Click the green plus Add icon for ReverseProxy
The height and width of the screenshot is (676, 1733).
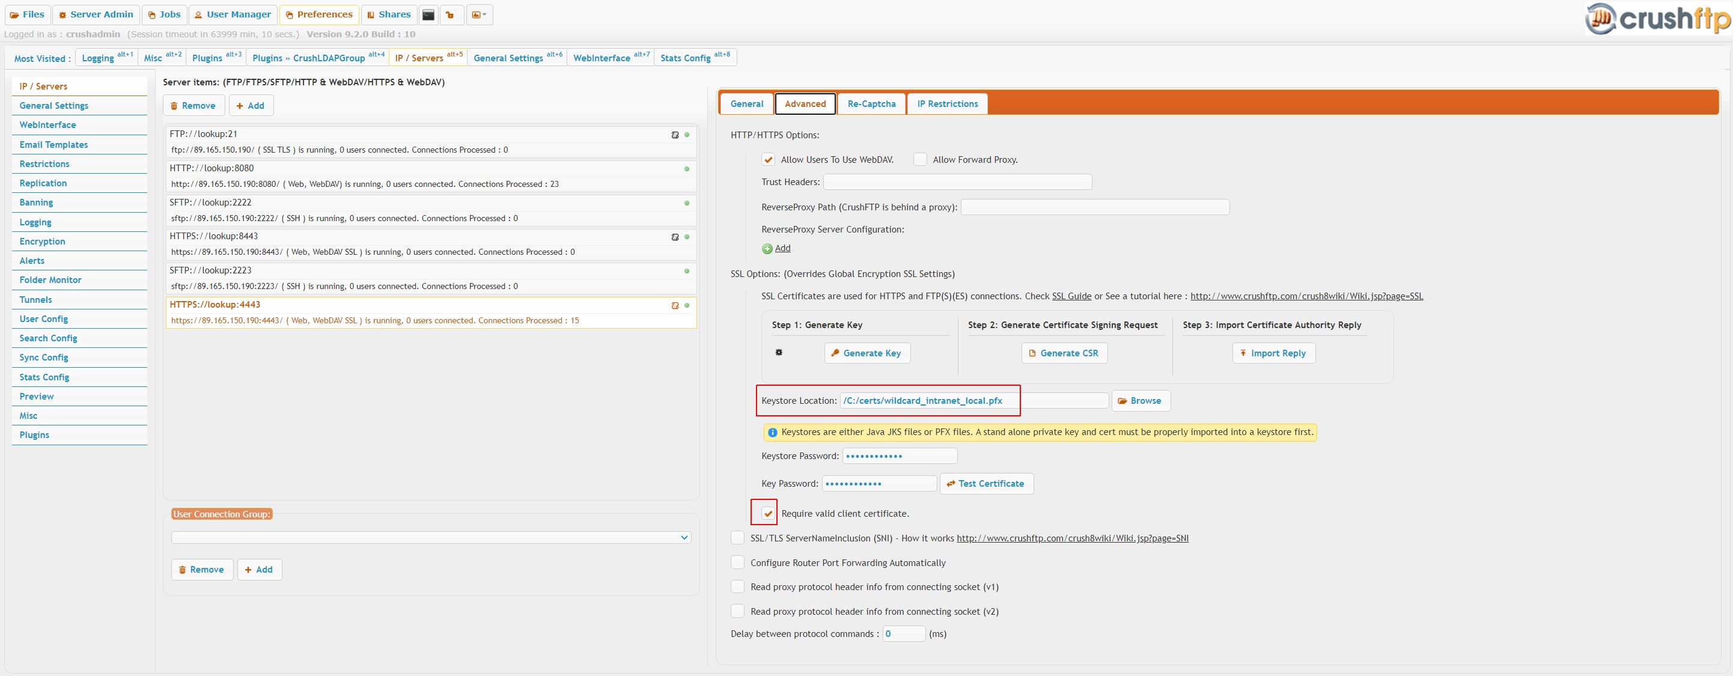click(x=767, y=249)
